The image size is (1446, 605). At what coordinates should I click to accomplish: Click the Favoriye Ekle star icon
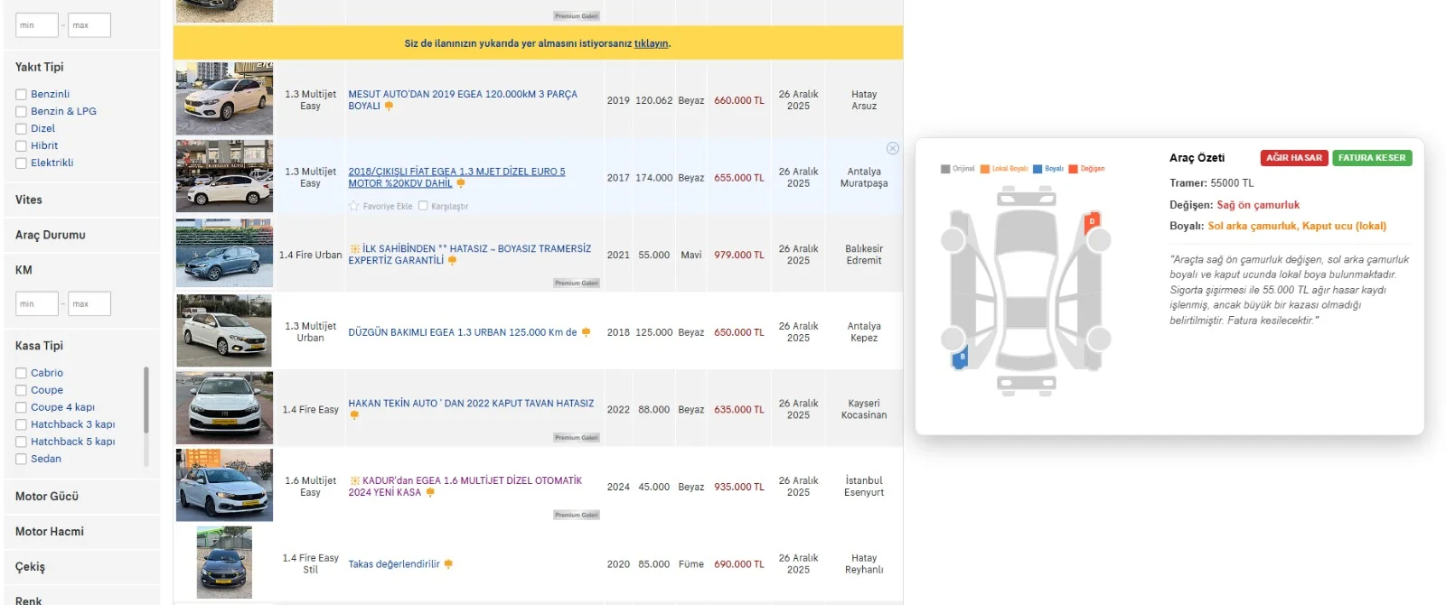coord(354,206)
